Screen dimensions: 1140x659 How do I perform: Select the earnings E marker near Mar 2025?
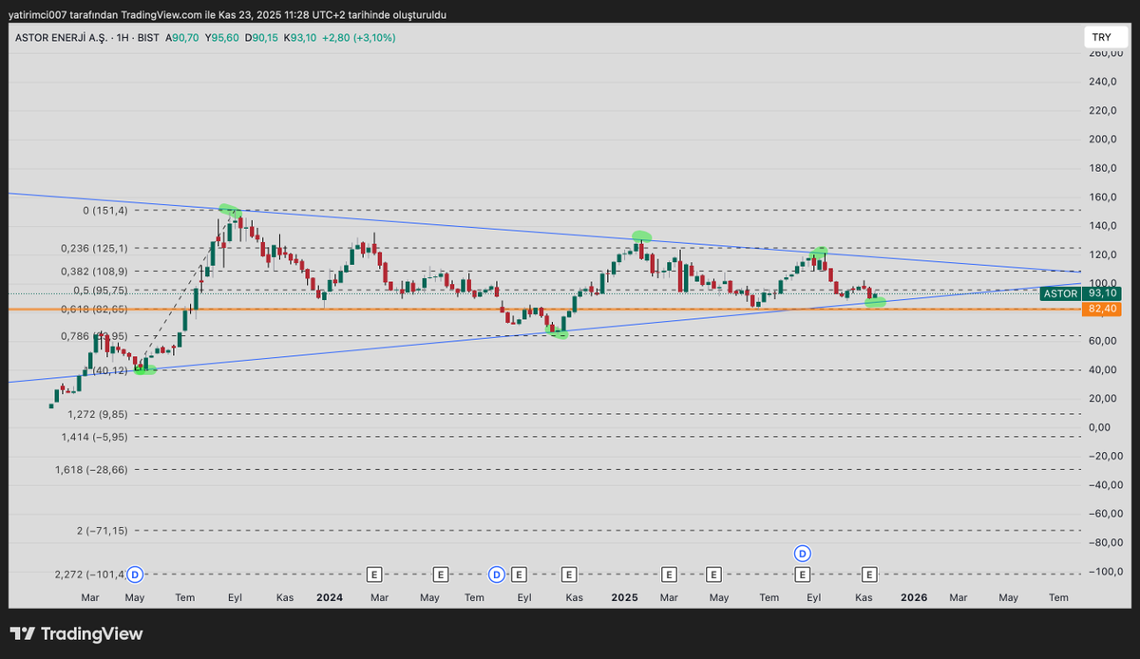coord(669,574)
